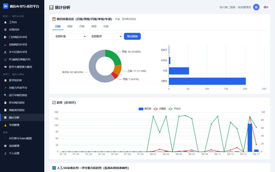Open the 工作台 menu item
The height and width of the screenshot is (172, 275).
coord(22,22)
